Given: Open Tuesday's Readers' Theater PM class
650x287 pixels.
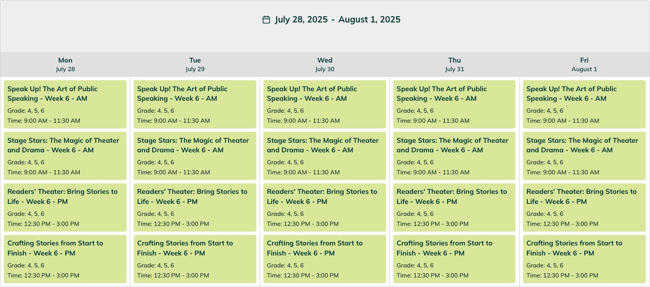Looking at the screenshot, I should coord(195,207).
